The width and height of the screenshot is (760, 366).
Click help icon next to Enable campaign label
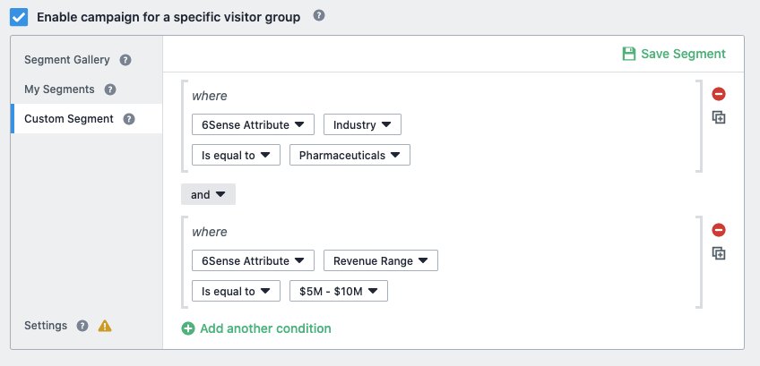tap(318, 15)
